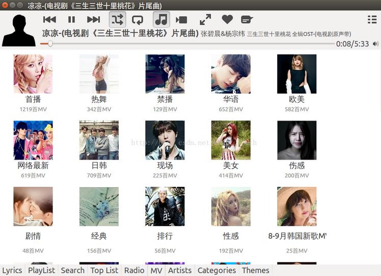381x276 pixels.
Task: Open the 华语 MV category thumbnail
Action: coord(231,74)
